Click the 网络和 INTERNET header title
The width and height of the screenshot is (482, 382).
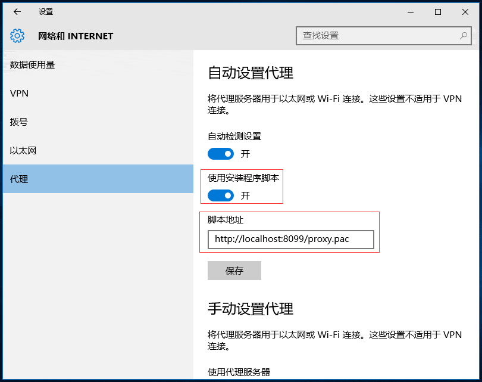coord(76,36)
